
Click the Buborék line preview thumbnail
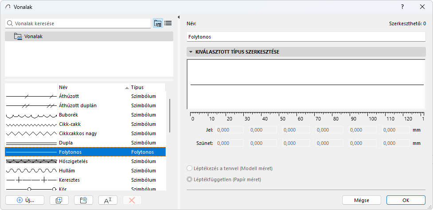point(31,115)
